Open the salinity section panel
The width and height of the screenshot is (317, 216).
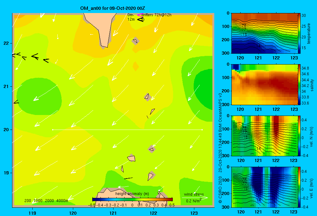pyautogui.click(x=264, y=84)
